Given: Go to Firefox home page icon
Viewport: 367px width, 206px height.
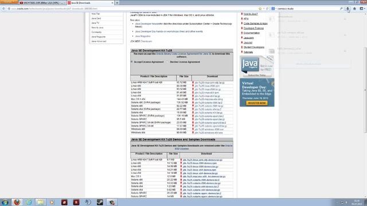Looking at the screenshot, I should (354, 9).
